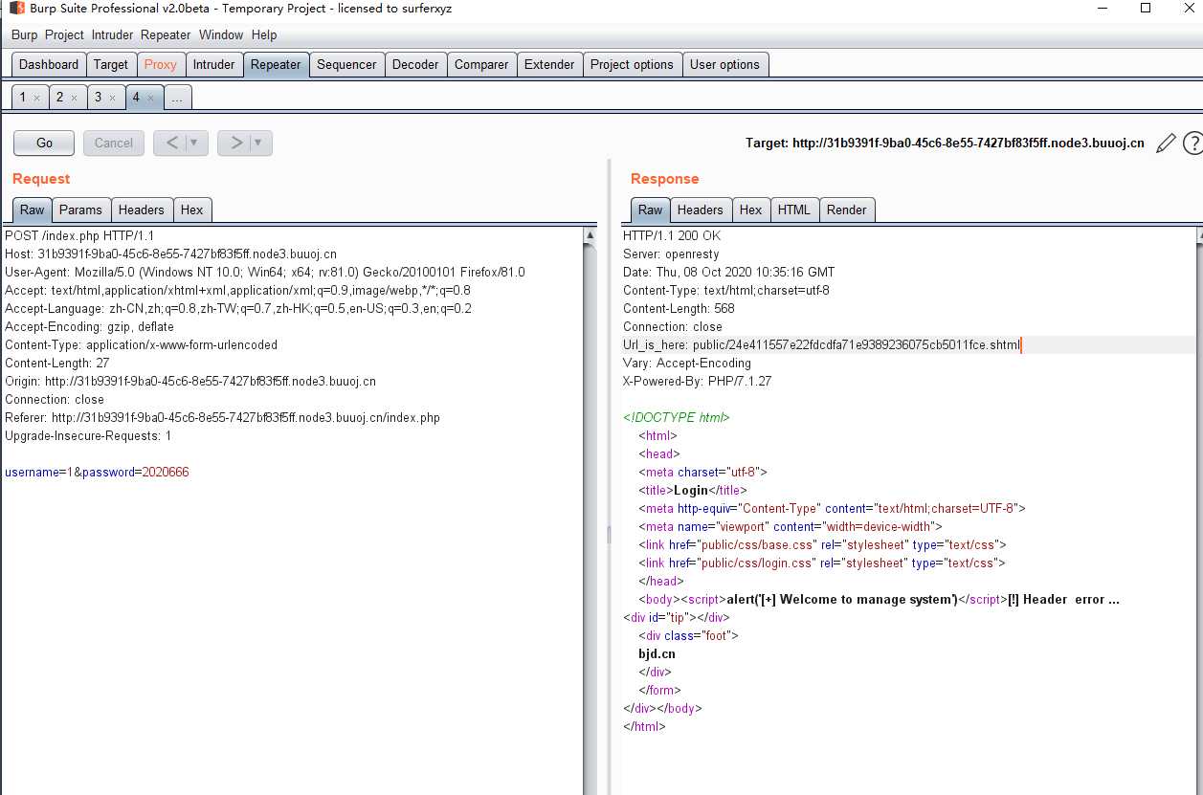The height and width of the screenshot is (795, 1203).
Task: Go back in request history
Action: click(172, 143)
